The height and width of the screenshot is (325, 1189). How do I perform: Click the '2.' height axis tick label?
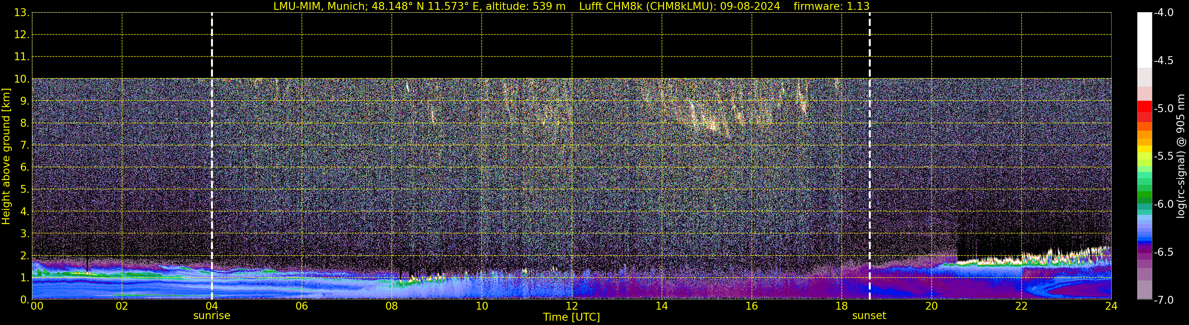click(x=25, y=256)
